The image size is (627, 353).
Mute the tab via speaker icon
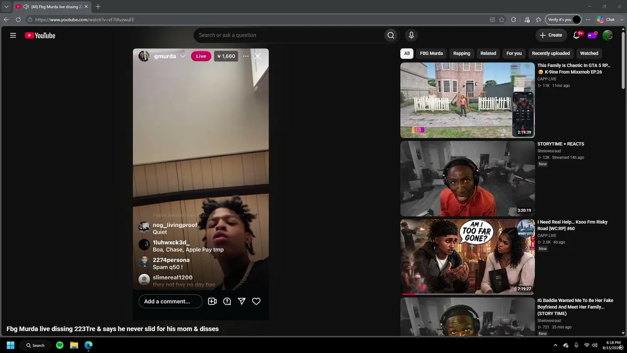coord(25,7)
